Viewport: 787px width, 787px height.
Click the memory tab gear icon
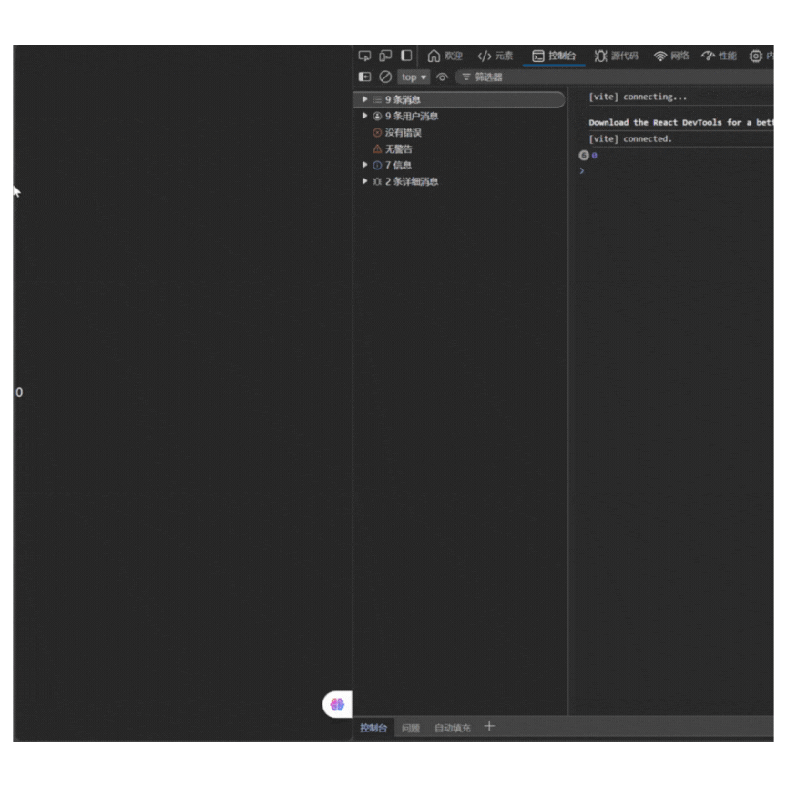[x=755, y=56]
